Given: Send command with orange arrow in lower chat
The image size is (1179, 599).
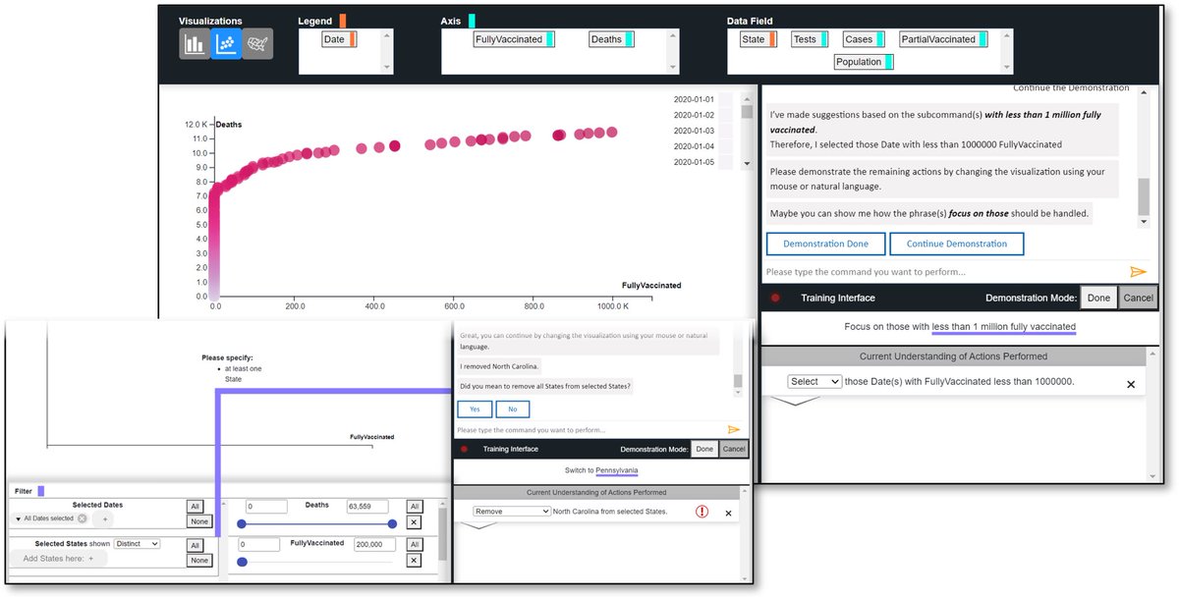Looking at the screenshot, I should (x=733, y=430).
